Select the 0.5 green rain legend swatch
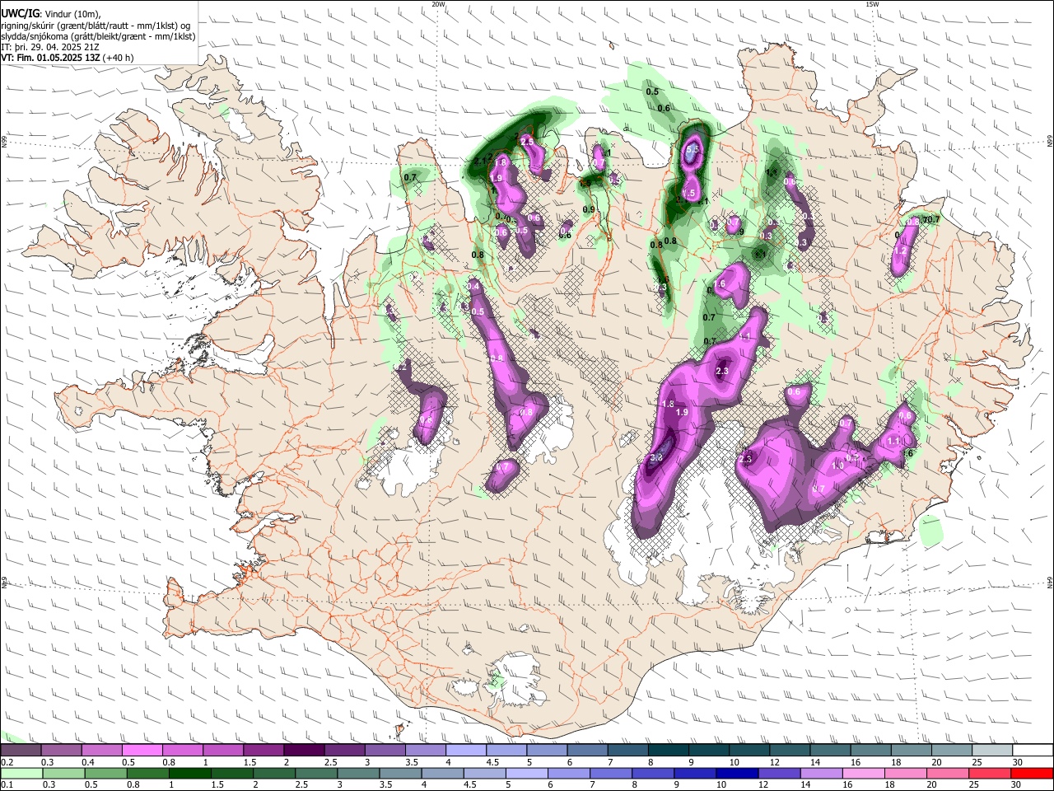The height and width of the screenshot is (791, 1054). coord(105,774)
